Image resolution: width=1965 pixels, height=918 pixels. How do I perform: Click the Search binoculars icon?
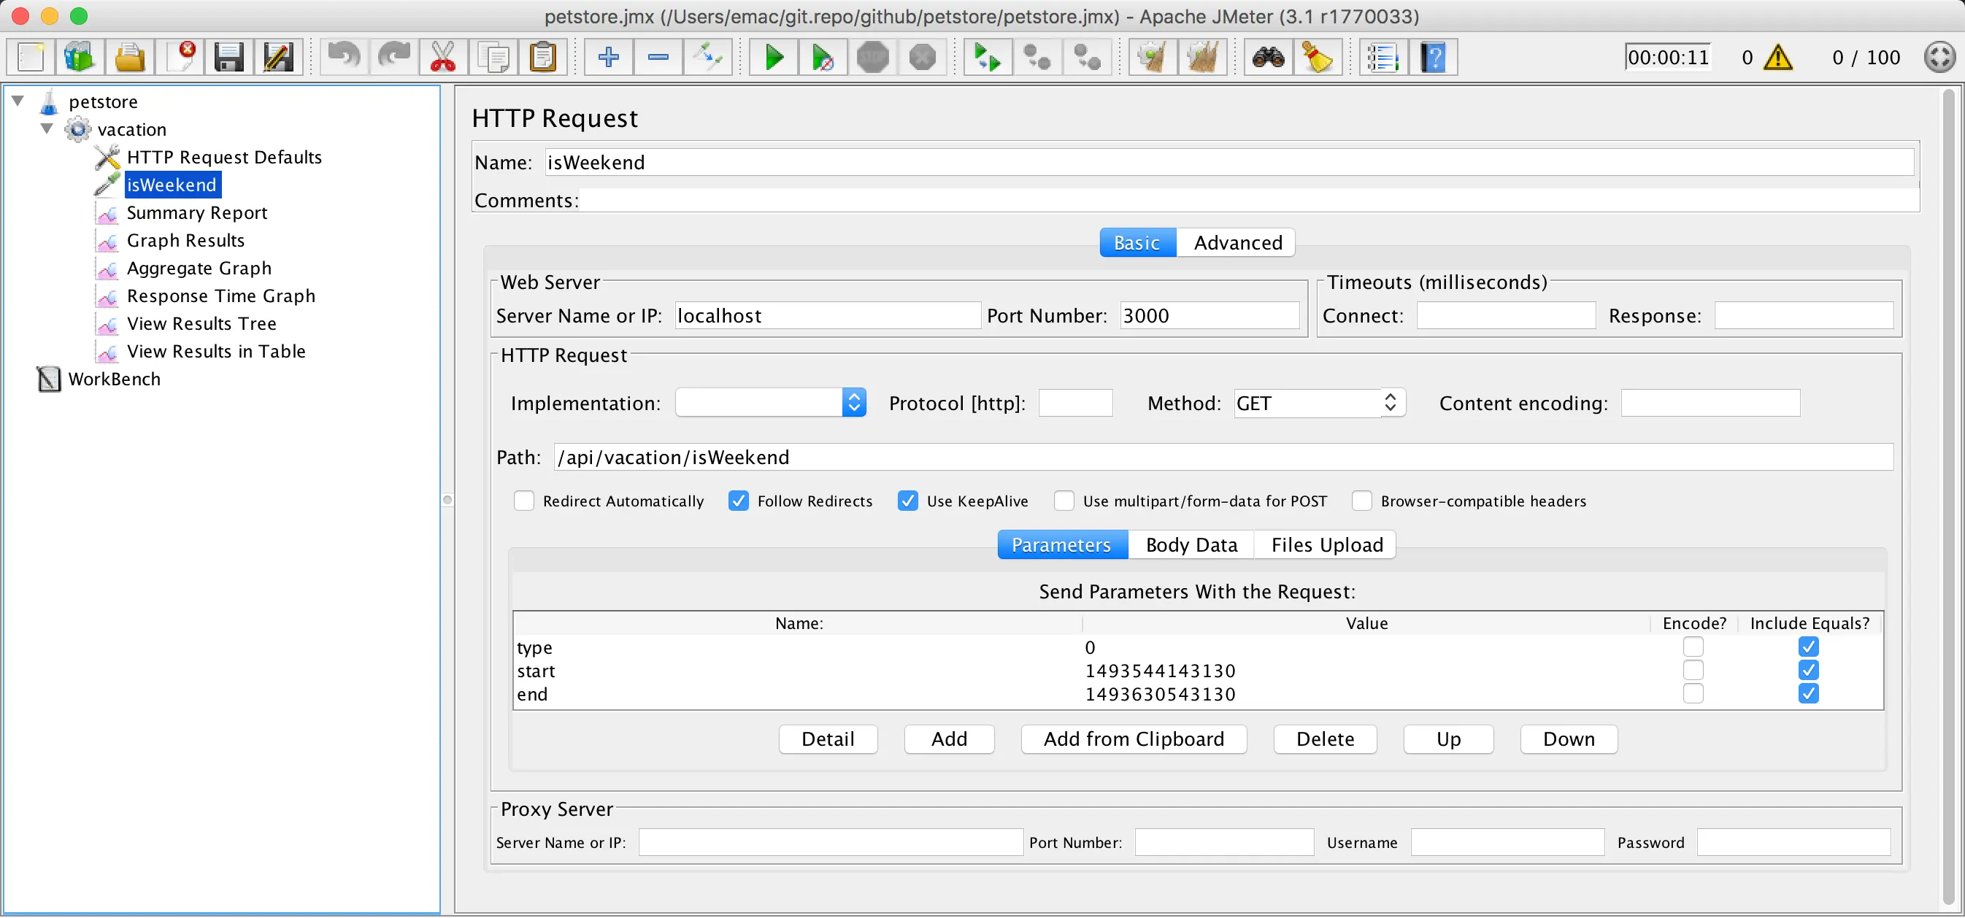pos(1268,57)
